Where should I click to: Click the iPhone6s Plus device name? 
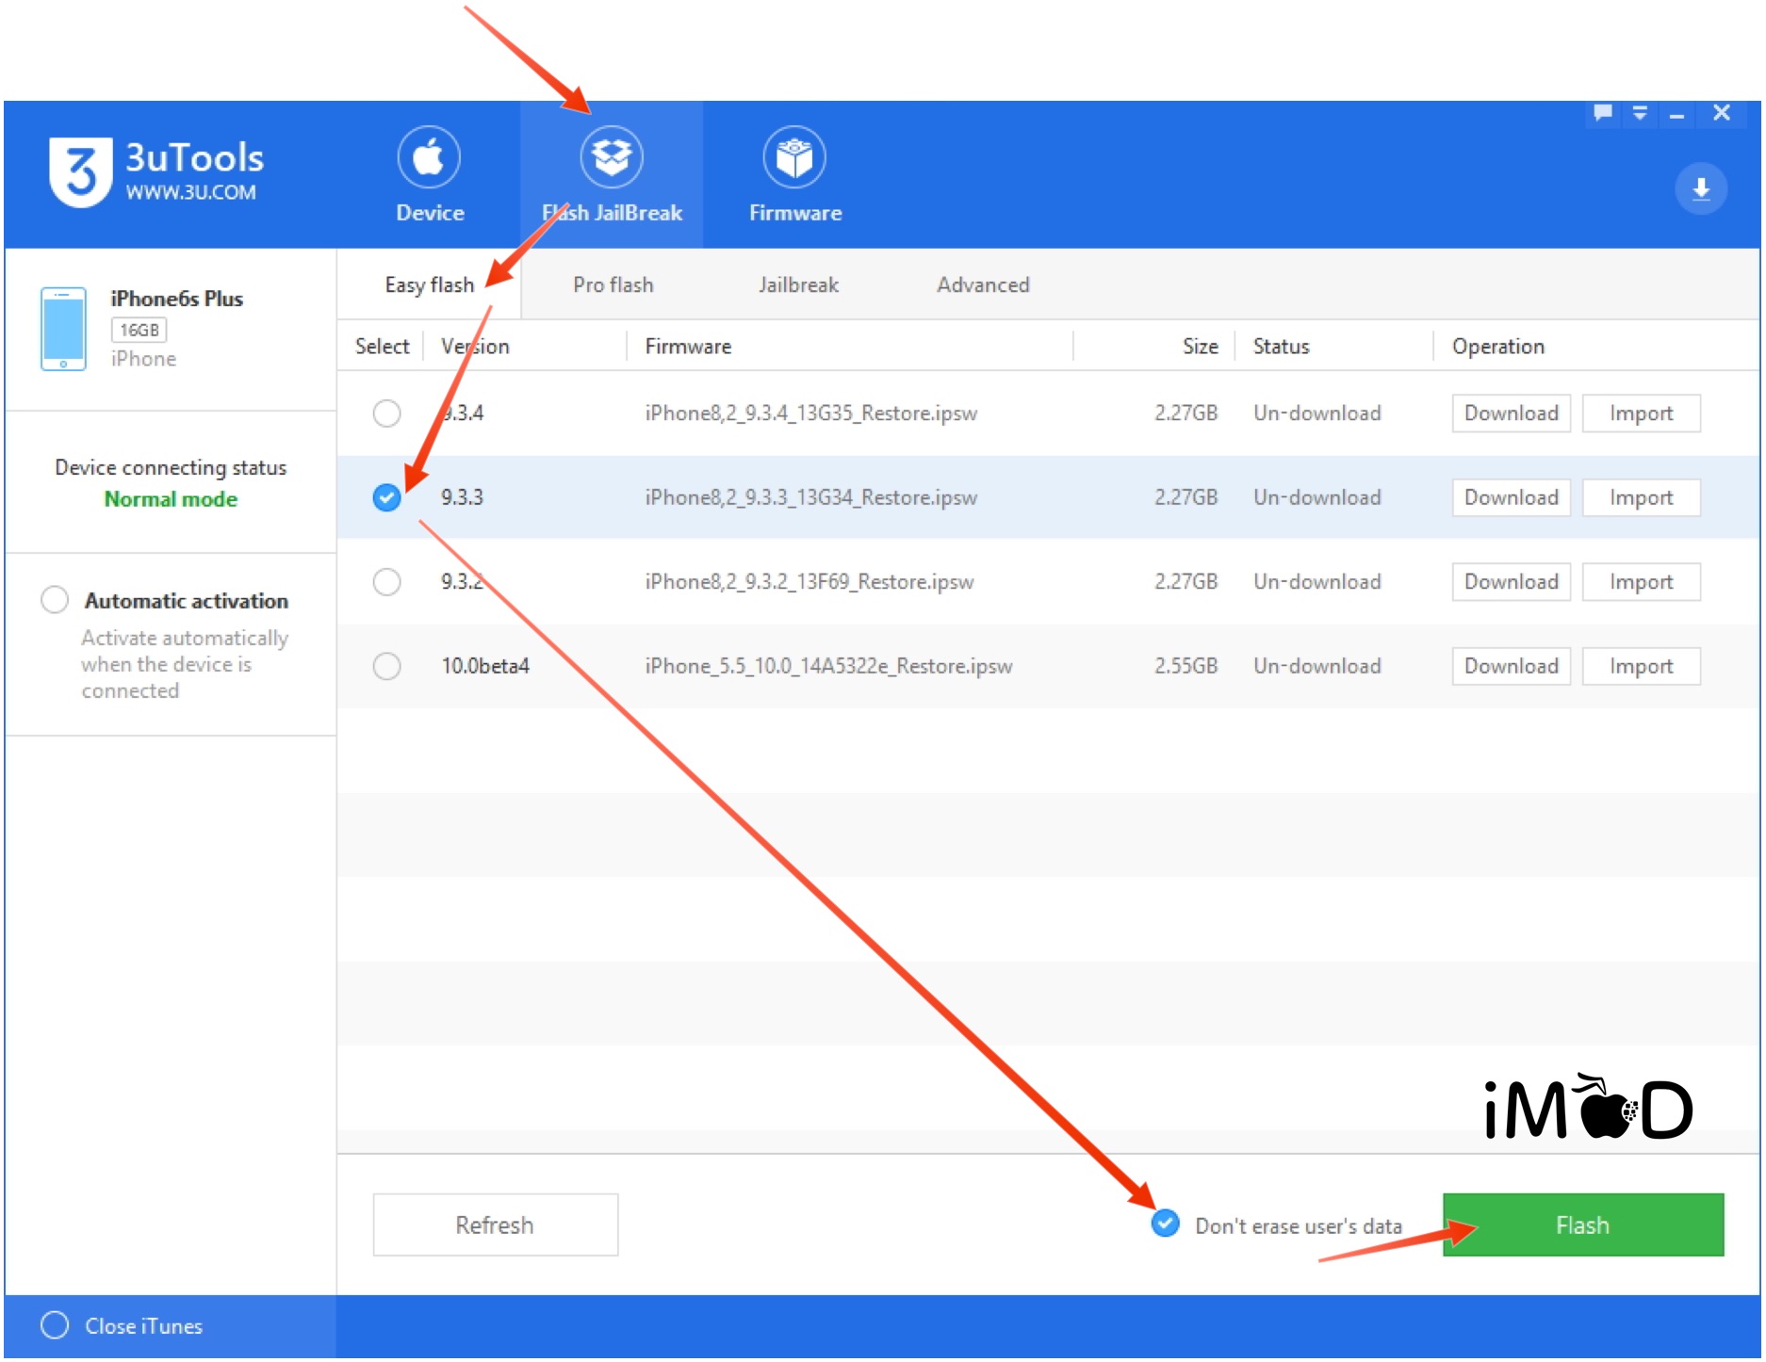click(176, 299)
